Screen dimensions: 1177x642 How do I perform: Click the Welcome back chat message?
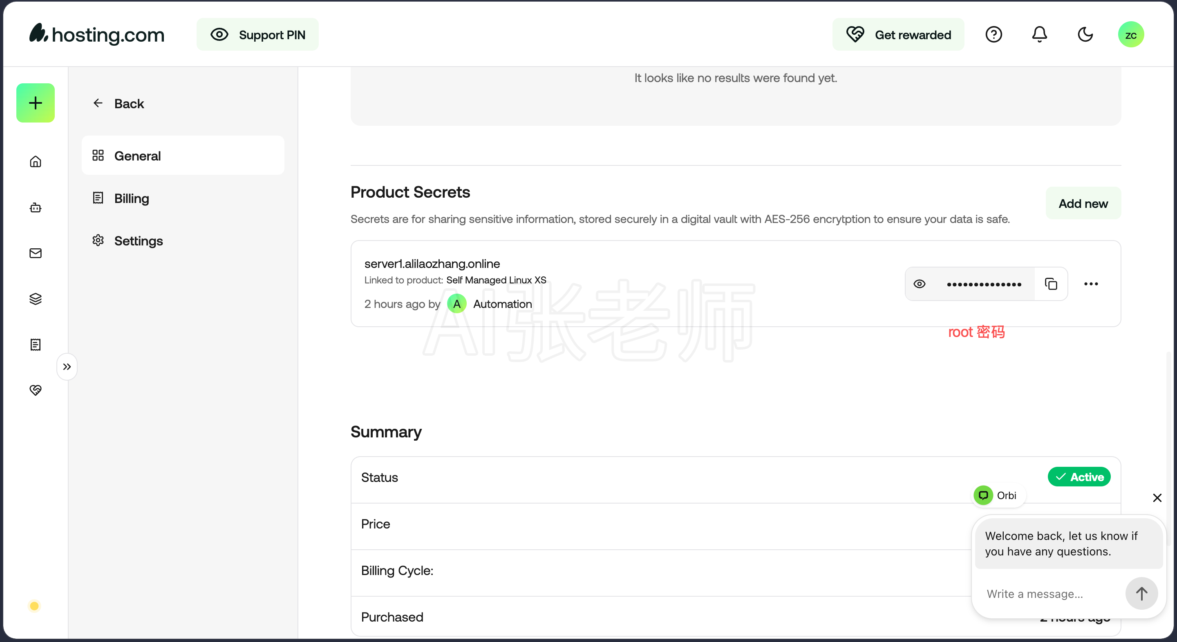point(1069,544)
